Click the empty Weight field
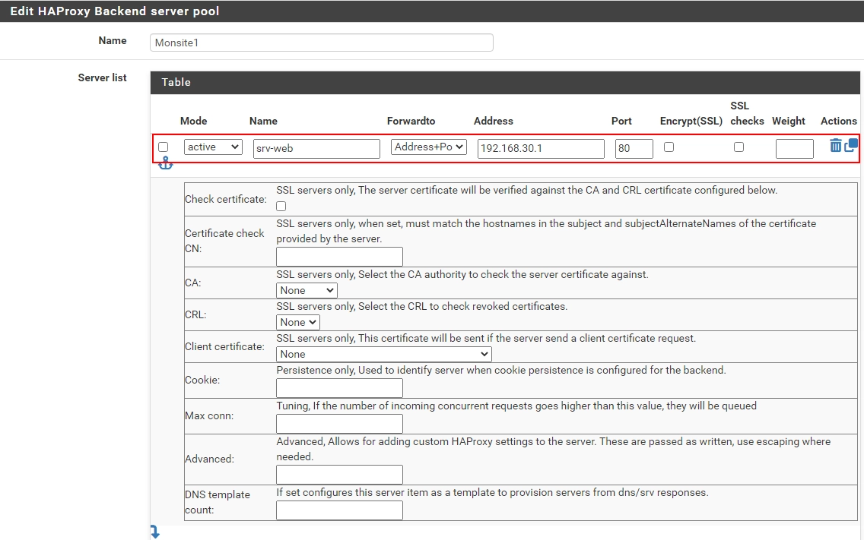This screenshot has width=864, height=540. [794, 149]
